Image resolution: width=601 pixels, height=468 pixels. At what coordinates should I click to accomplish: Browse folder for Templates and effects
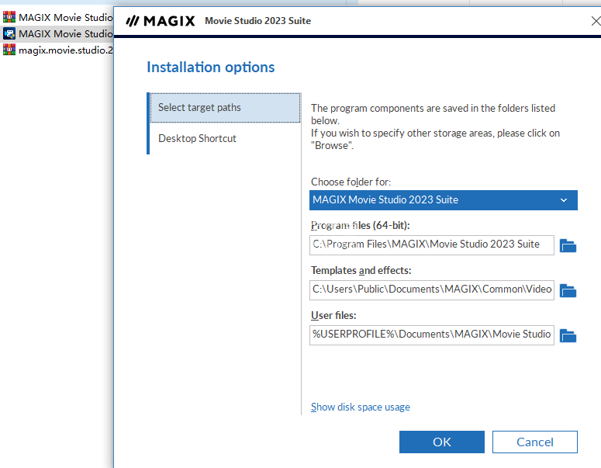(x=568, y=290)
